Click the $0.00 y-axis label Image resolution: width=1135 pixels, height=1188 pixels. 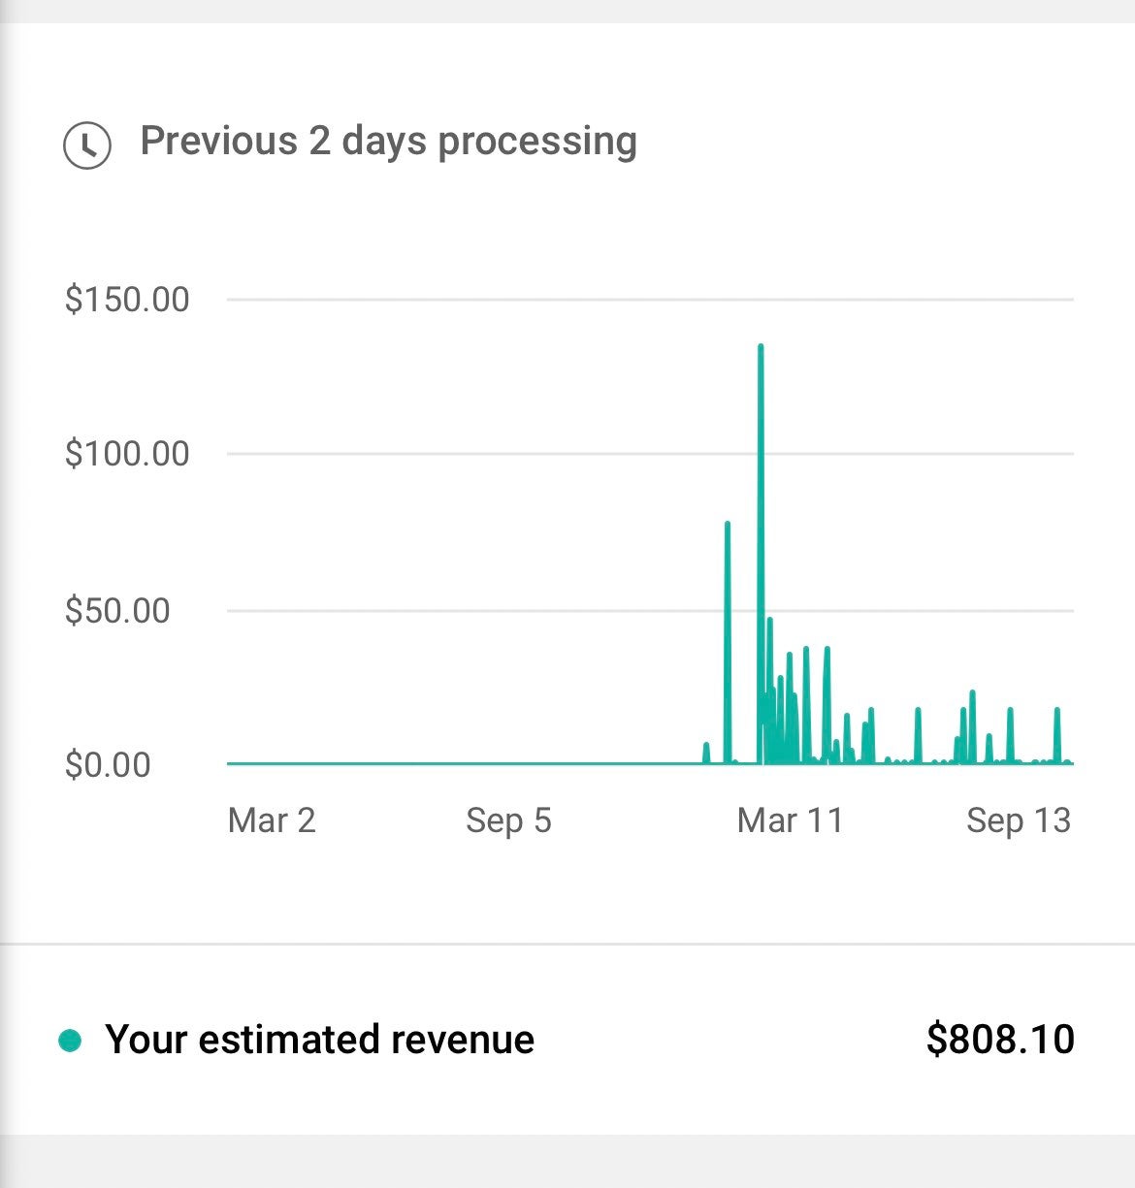pos(108,764)
